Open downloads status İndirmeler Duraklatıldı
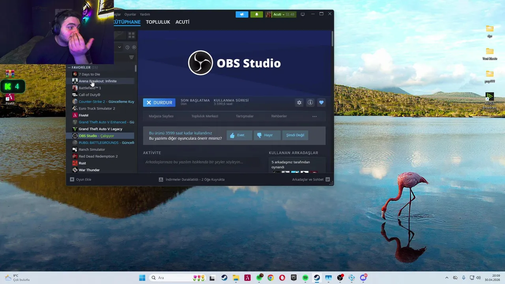This screenshot has height=284, width=505. point(191,179)
